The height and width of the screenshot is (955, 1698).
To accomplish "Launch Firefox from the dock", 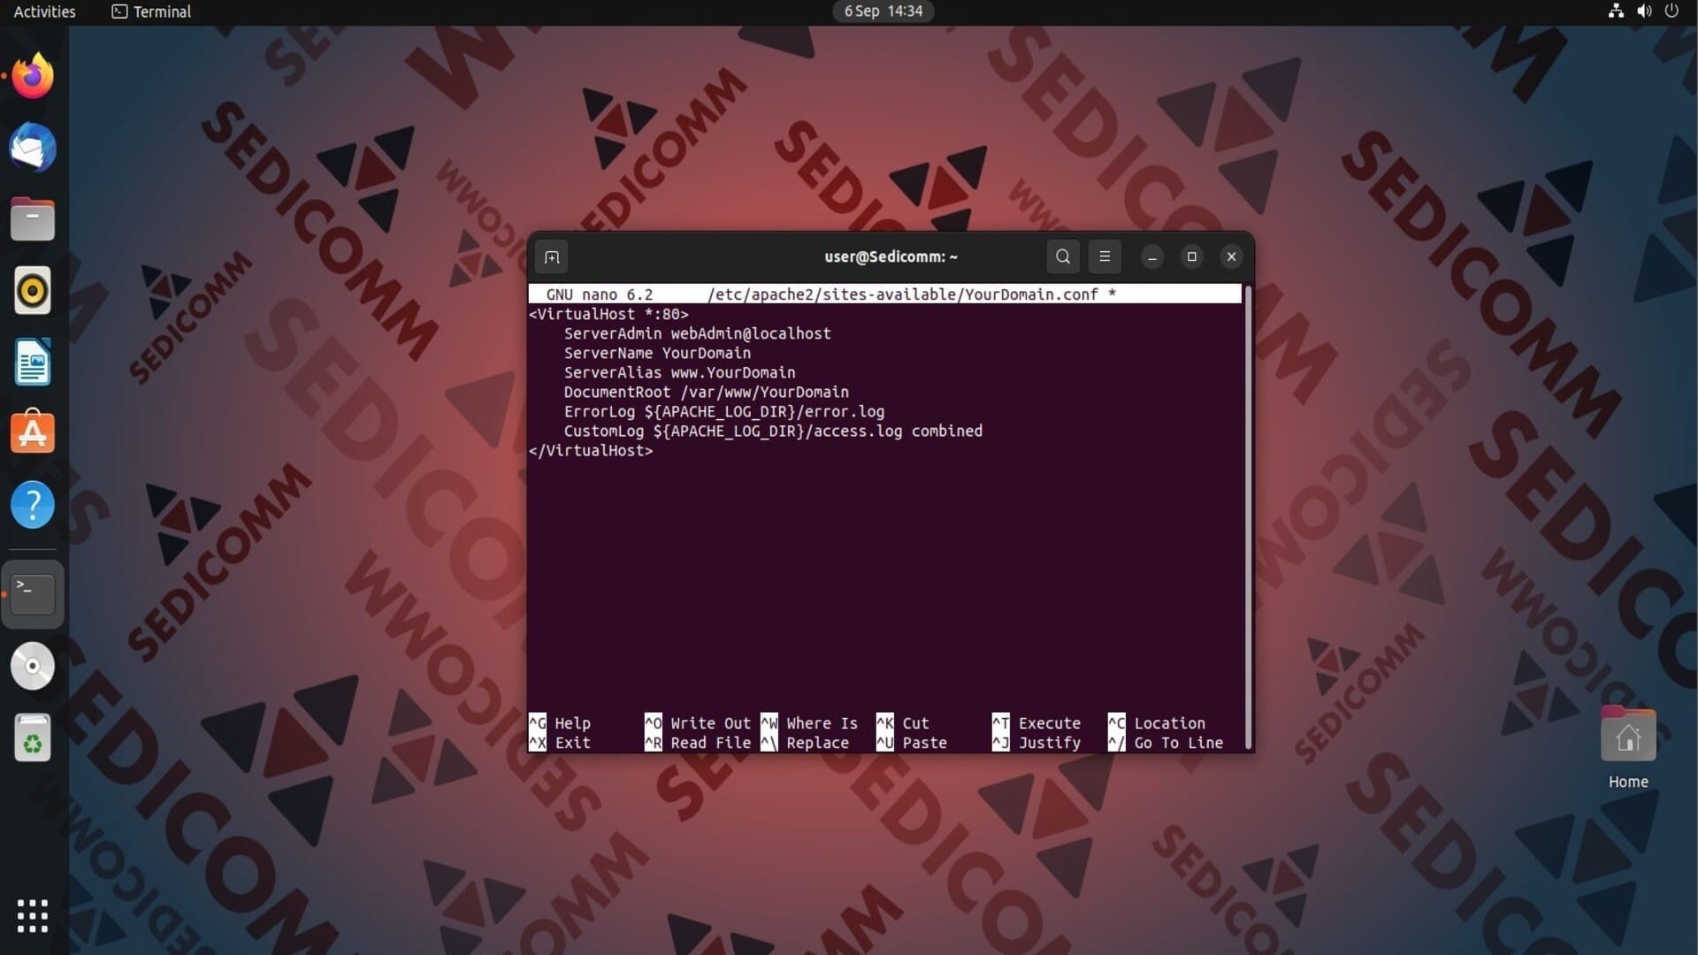I will [33, 76].
